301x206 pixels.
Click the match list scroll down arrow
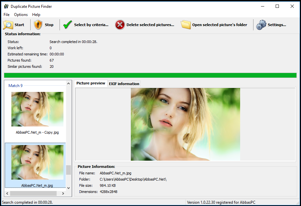click(x=69, y=188)
